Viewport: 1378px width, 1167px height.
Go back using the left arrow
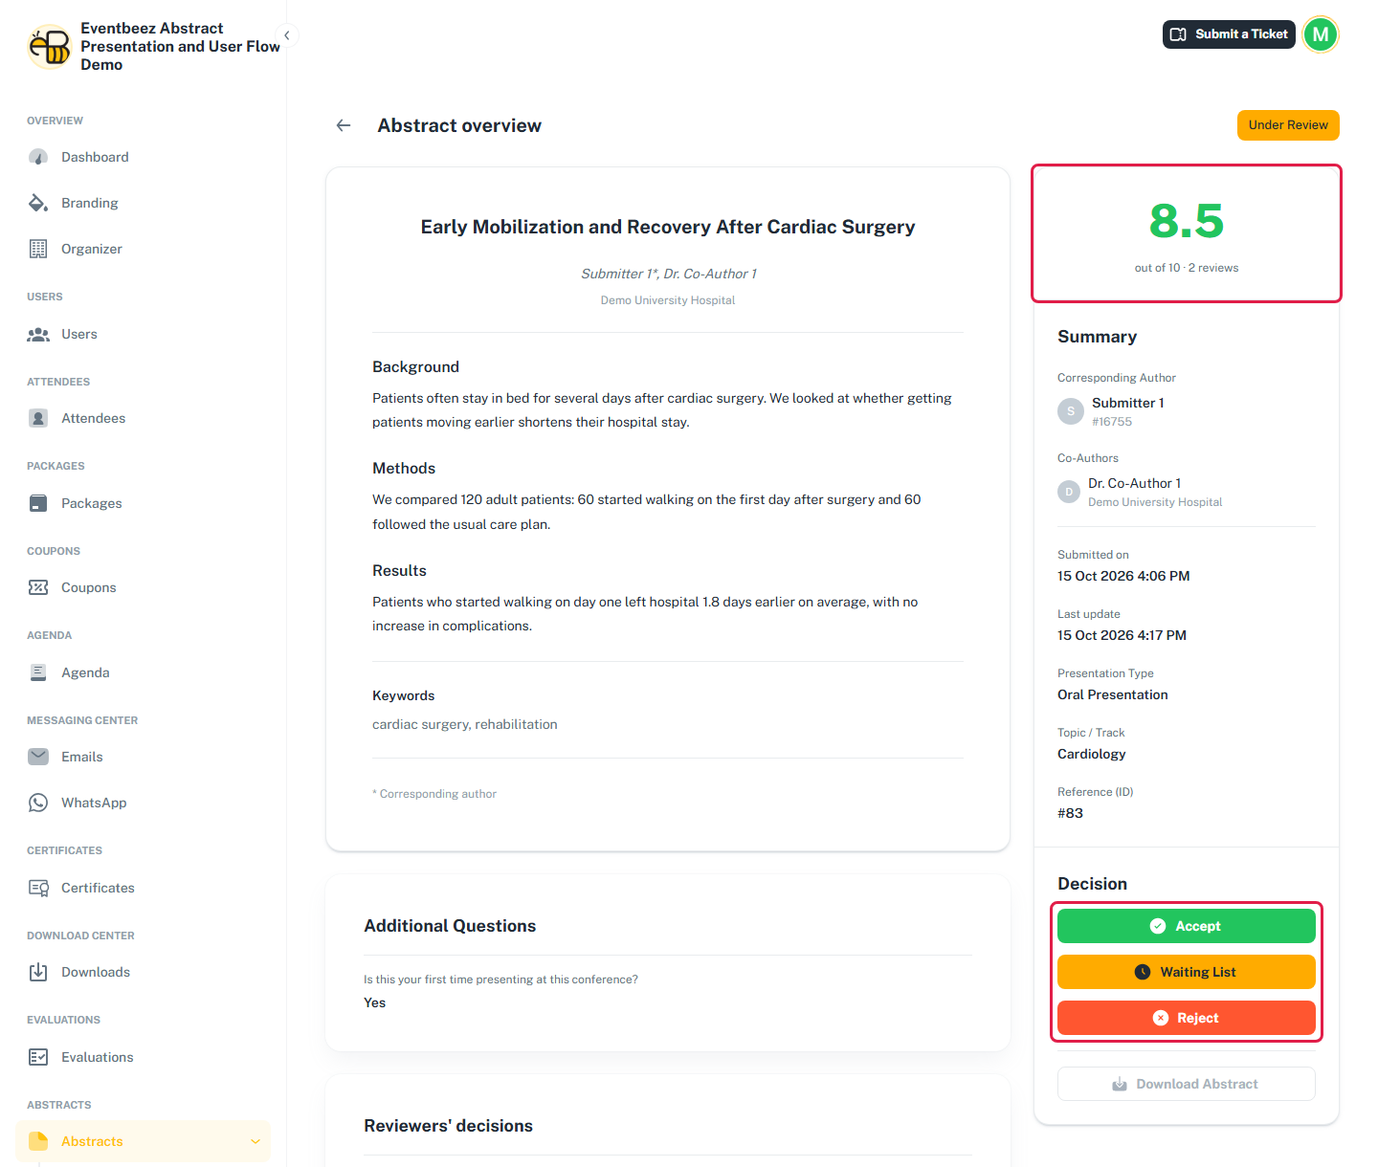tap(344, 125)
